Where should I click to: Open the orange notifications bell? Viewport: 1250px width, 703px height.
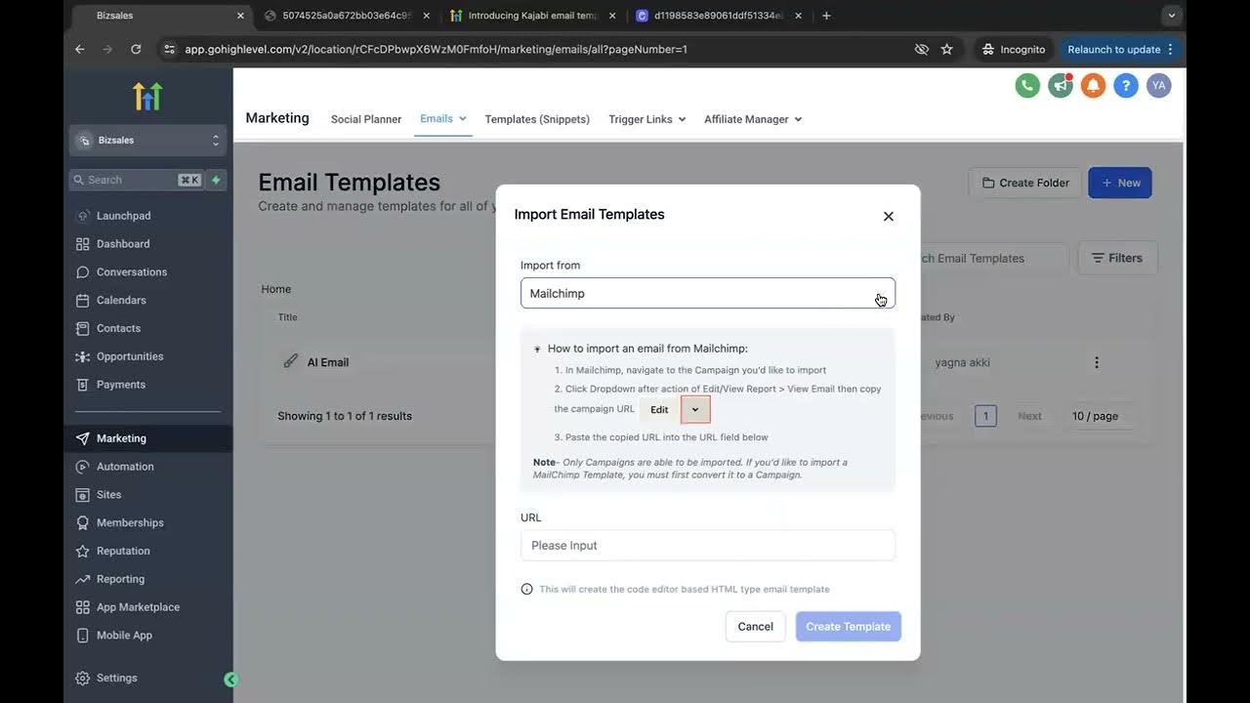tap(1094, 86)
